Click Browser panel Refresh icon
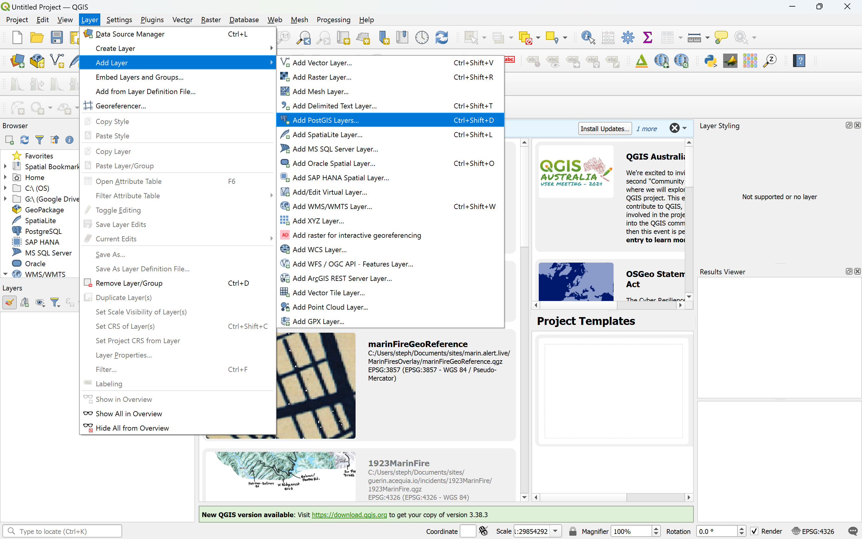Image resolution: width=862 pixels, height=539 pixels. 24,140
